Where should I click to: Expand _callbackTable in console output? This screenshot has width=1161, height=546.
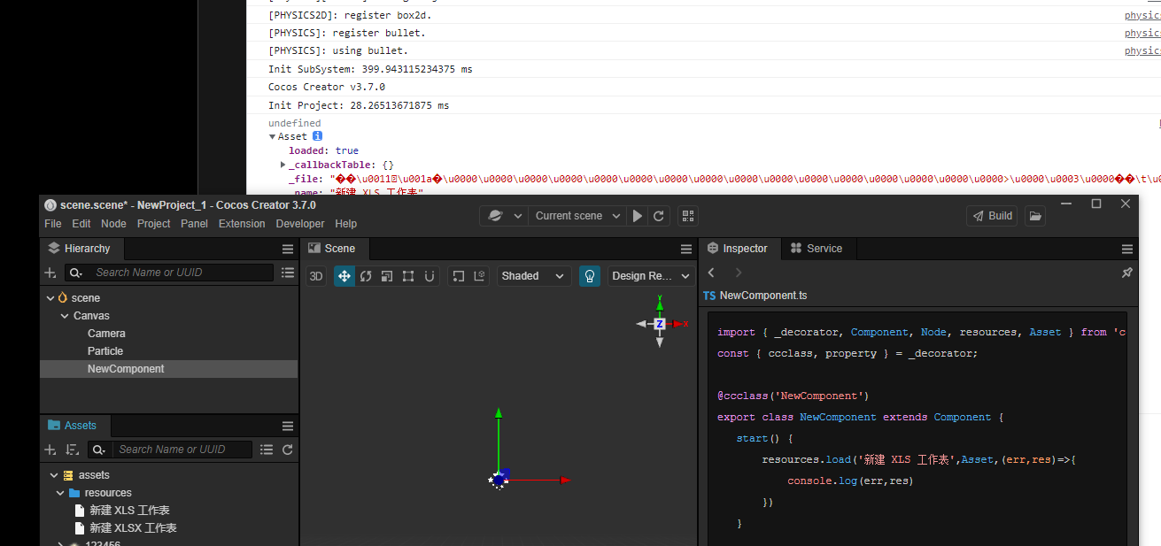[x=283, y=165]
